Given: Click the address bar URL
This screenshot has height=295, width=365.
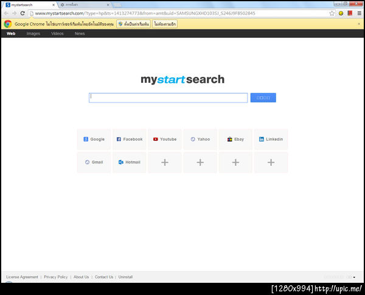Looking at the screenshot, I should click(145, 13).
